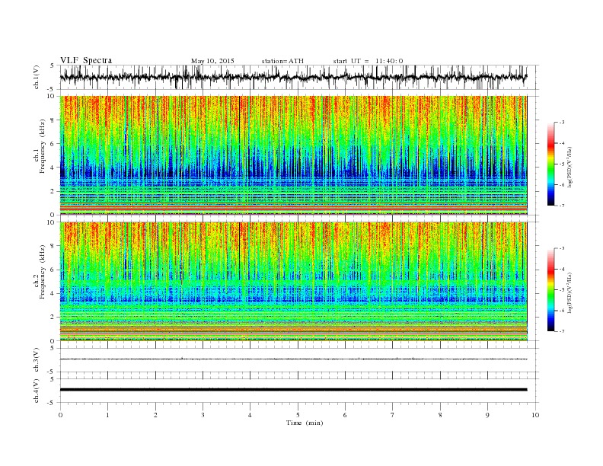
Task: Click the time axis tick label "0"
Action: [x=60, y=415]
